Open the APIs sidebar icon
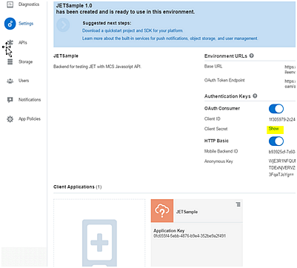This screenshot has height=268, width=297. [x=10, y=43]
